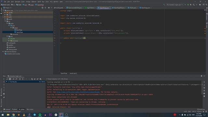This screenshot has height=117, width=208.
Task: Click the demo-auto breadcrumb in navigation bar
Action: (x=6, y=5)
